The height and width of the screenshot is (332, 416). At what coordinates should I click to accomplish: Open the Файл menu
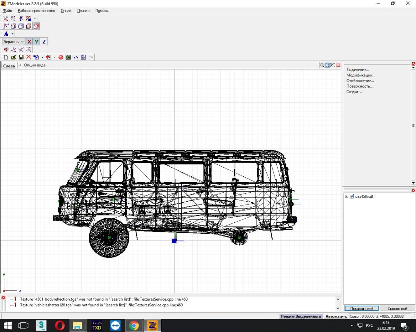click(7, 11)
